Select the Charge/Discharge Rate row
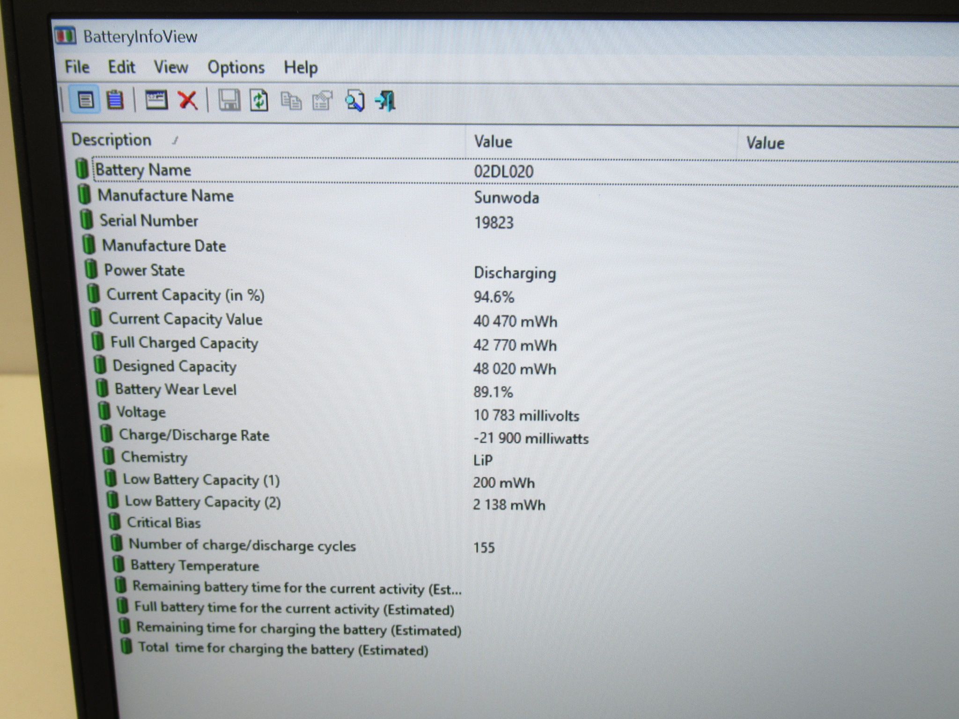The width and height of the screenshot is (959, 719). [515, 436]
